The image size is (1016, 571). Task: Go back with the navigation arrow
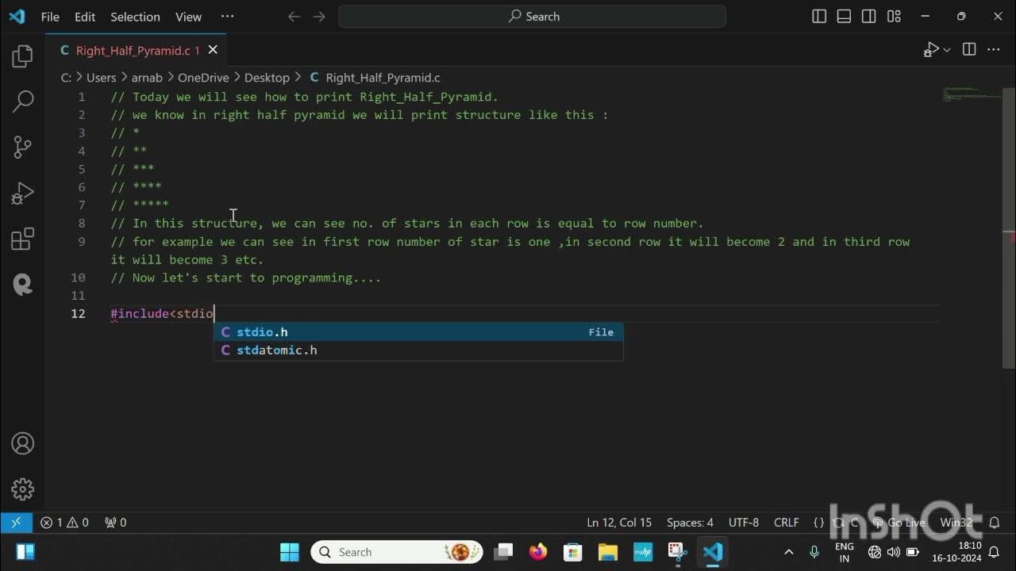tap(294, 16)
